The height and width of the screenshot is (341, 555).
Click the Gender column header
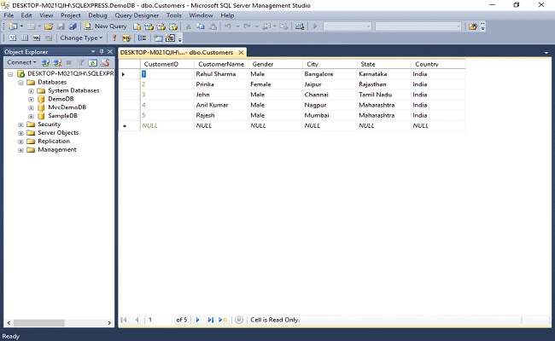(276, 64)
